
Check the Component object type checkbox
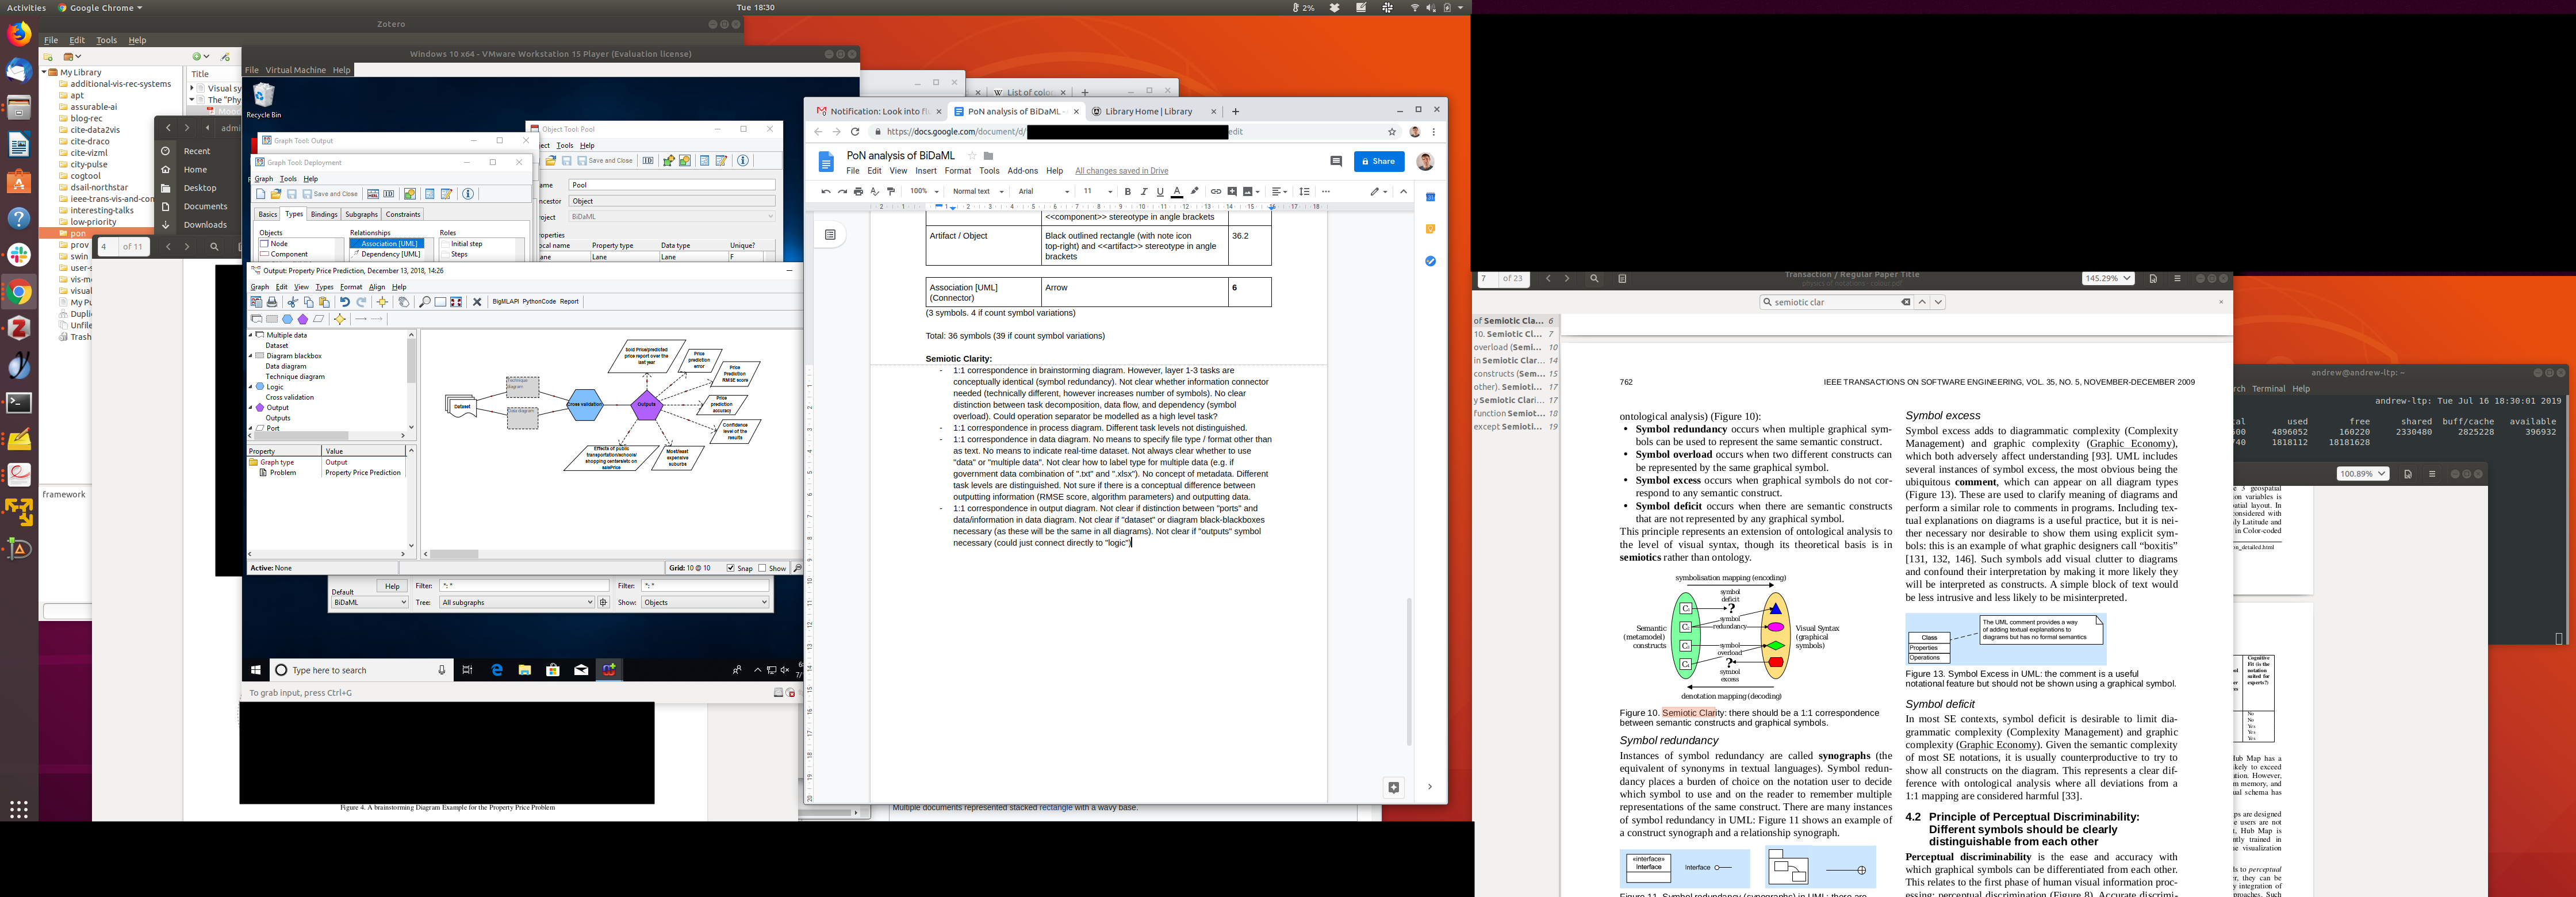pos(264,254)
